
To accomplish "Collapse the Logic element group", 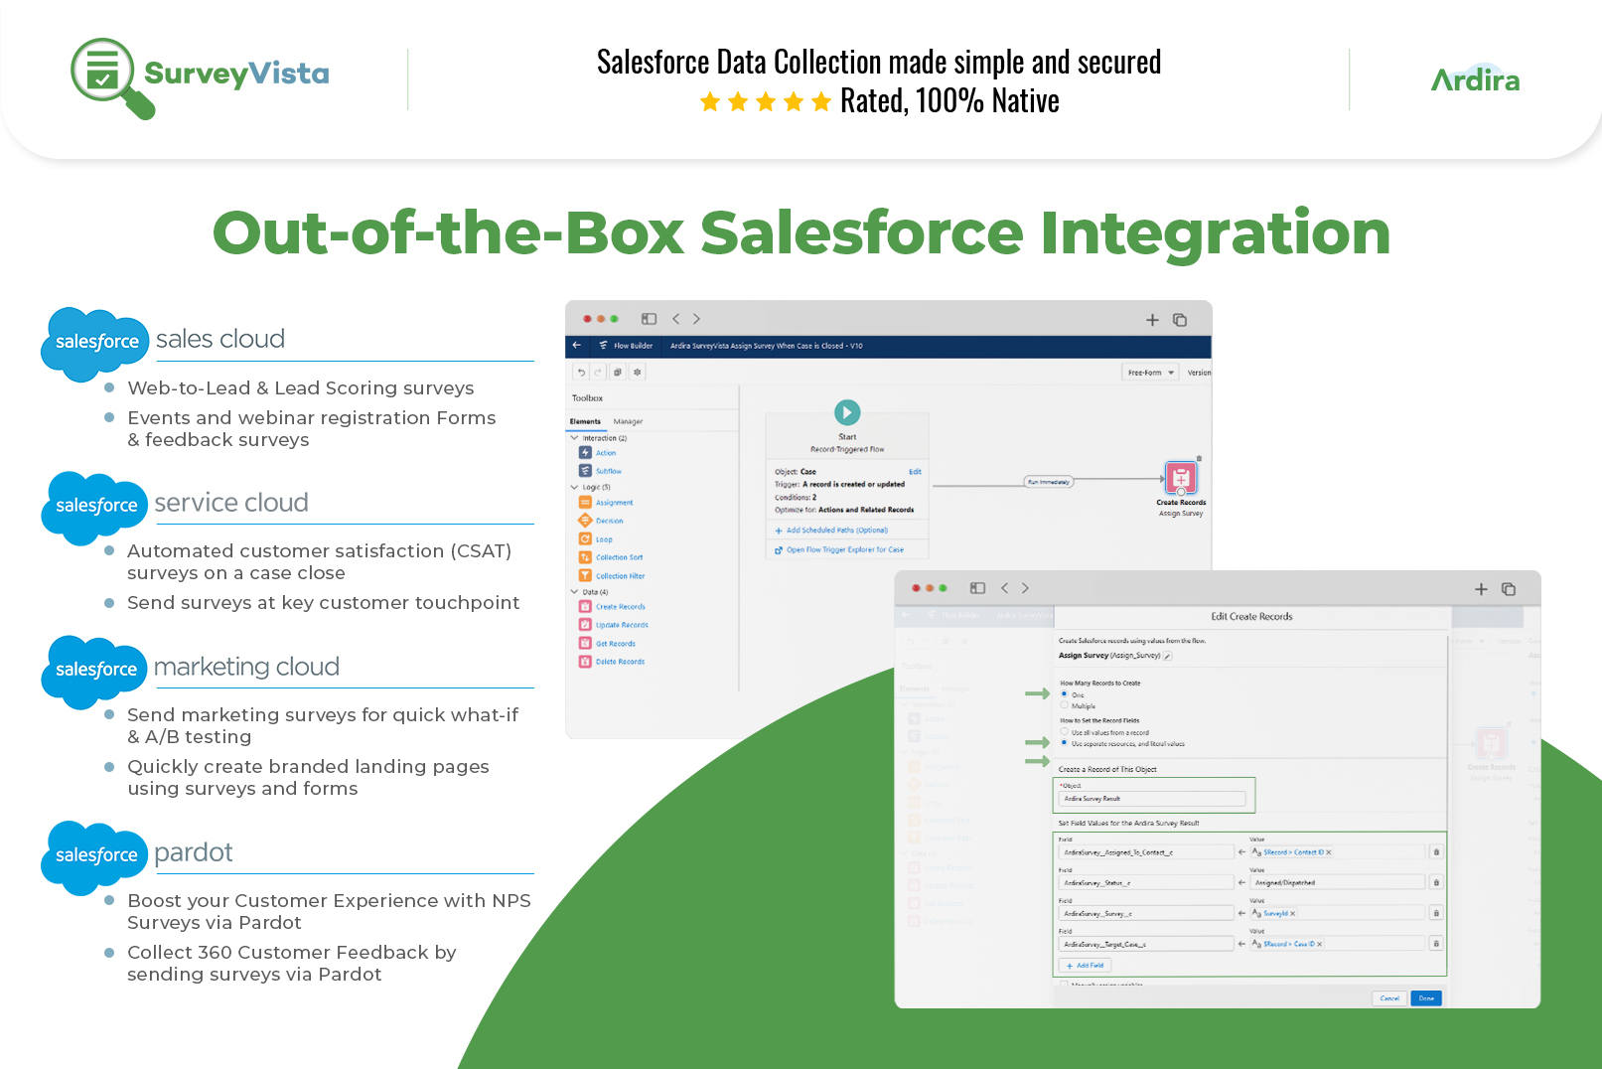I will [x=574, y=487].
